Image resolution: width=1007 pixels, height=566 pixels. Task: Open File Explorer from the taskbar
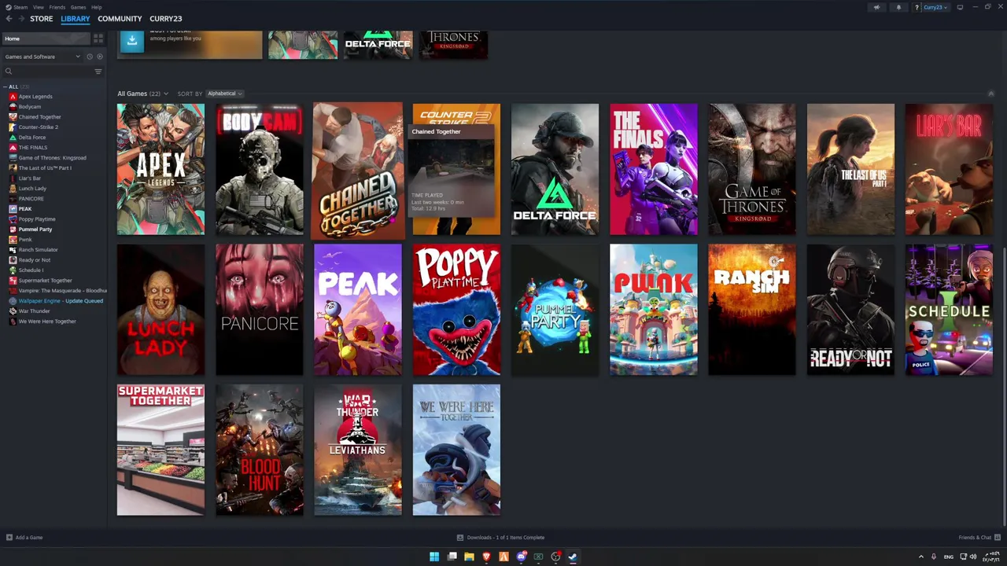pyautogui.click(x=469, y=557)
